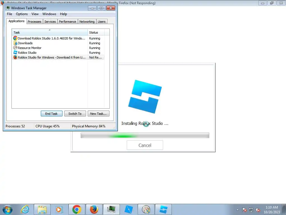Click the Roblox Studio logo in installer

(x=145, y=97)
